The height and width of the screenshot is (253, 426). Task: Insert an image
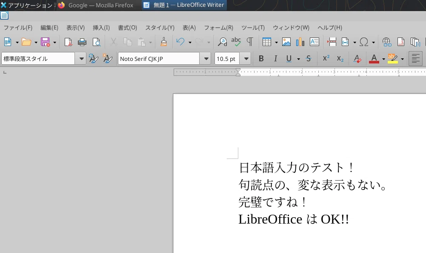coord(286,42)
